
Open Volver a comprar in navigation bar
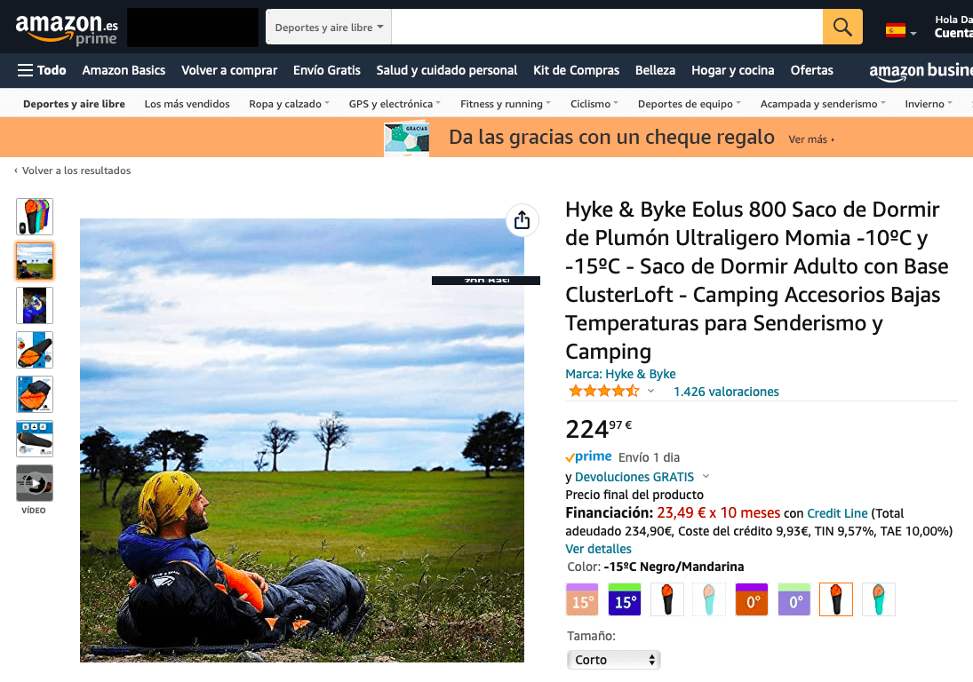pos(229,70)
